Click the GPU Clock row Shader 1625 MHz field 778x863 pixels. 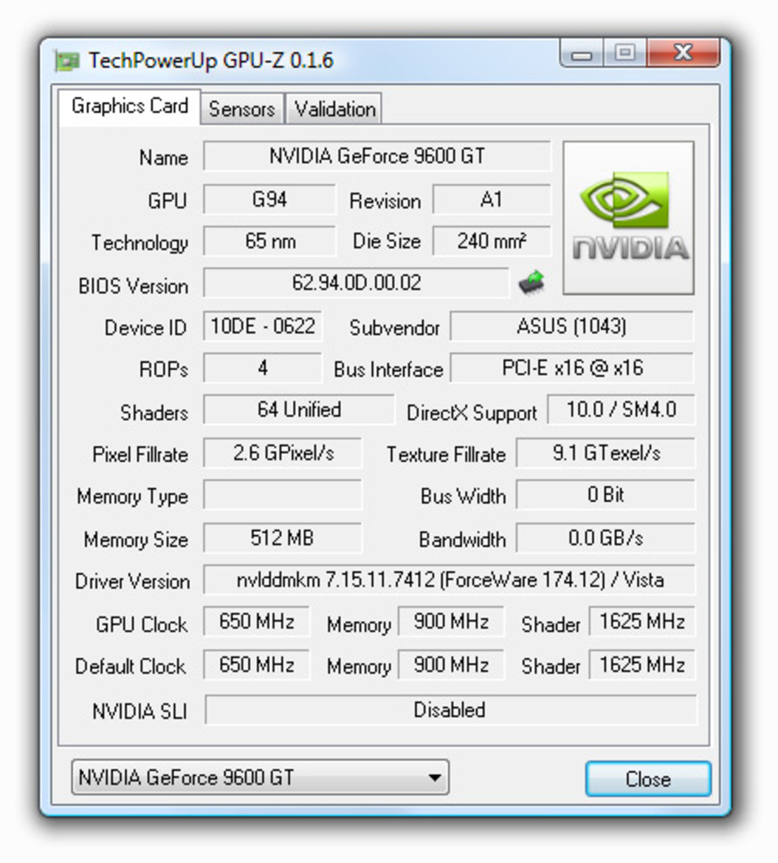pyautogui.click(x=642, y=622)
